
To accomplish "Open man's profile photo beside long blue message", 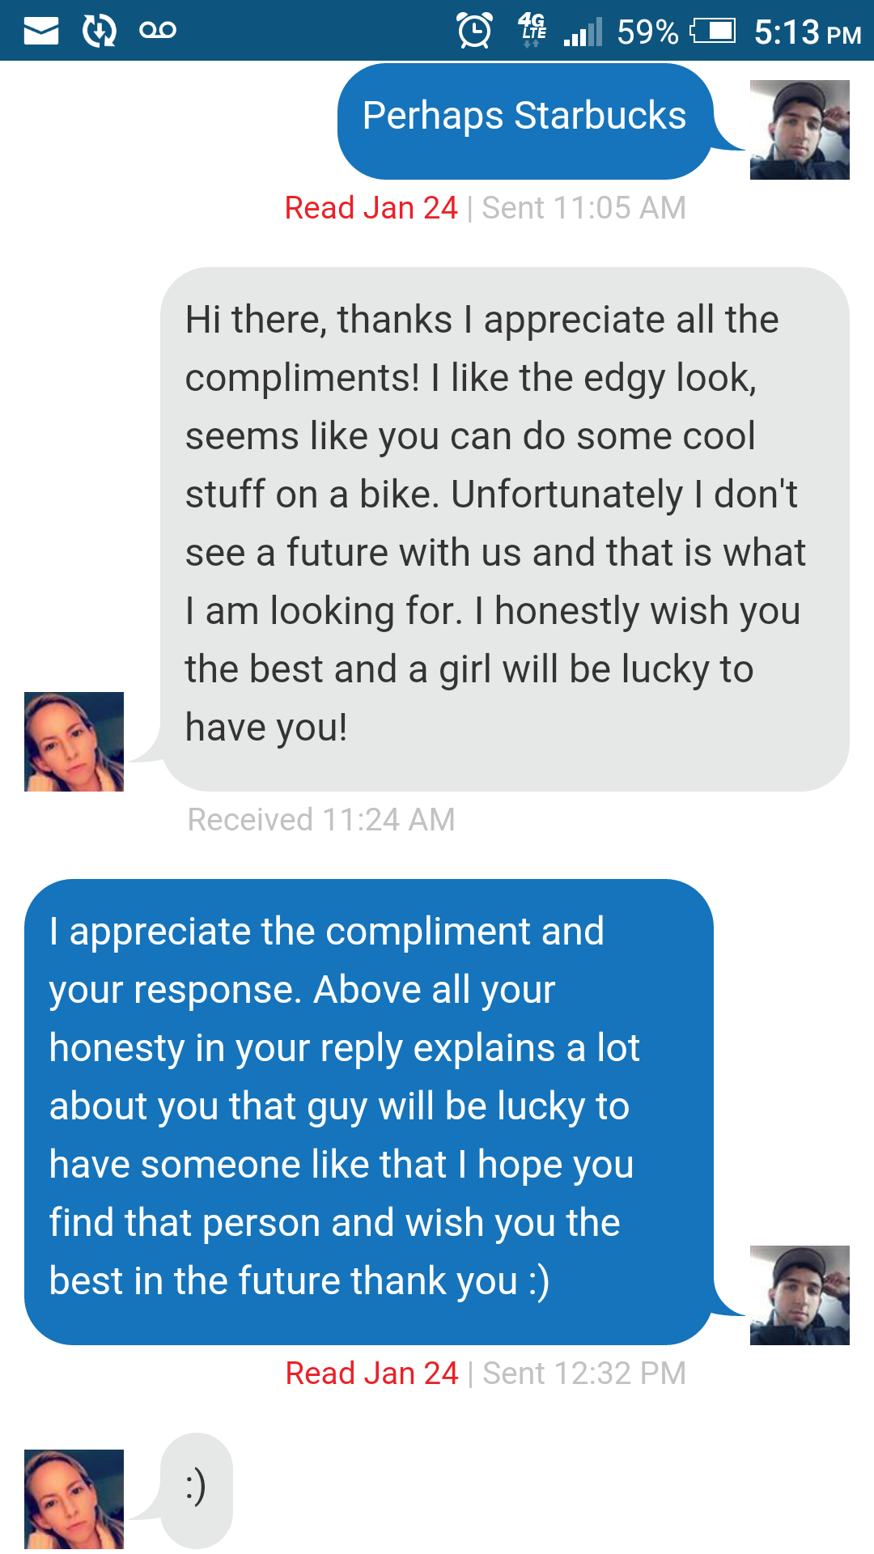I will 800,1295.
